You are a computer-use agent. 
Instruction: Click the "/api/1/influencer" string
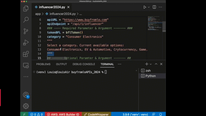(87, 24)
